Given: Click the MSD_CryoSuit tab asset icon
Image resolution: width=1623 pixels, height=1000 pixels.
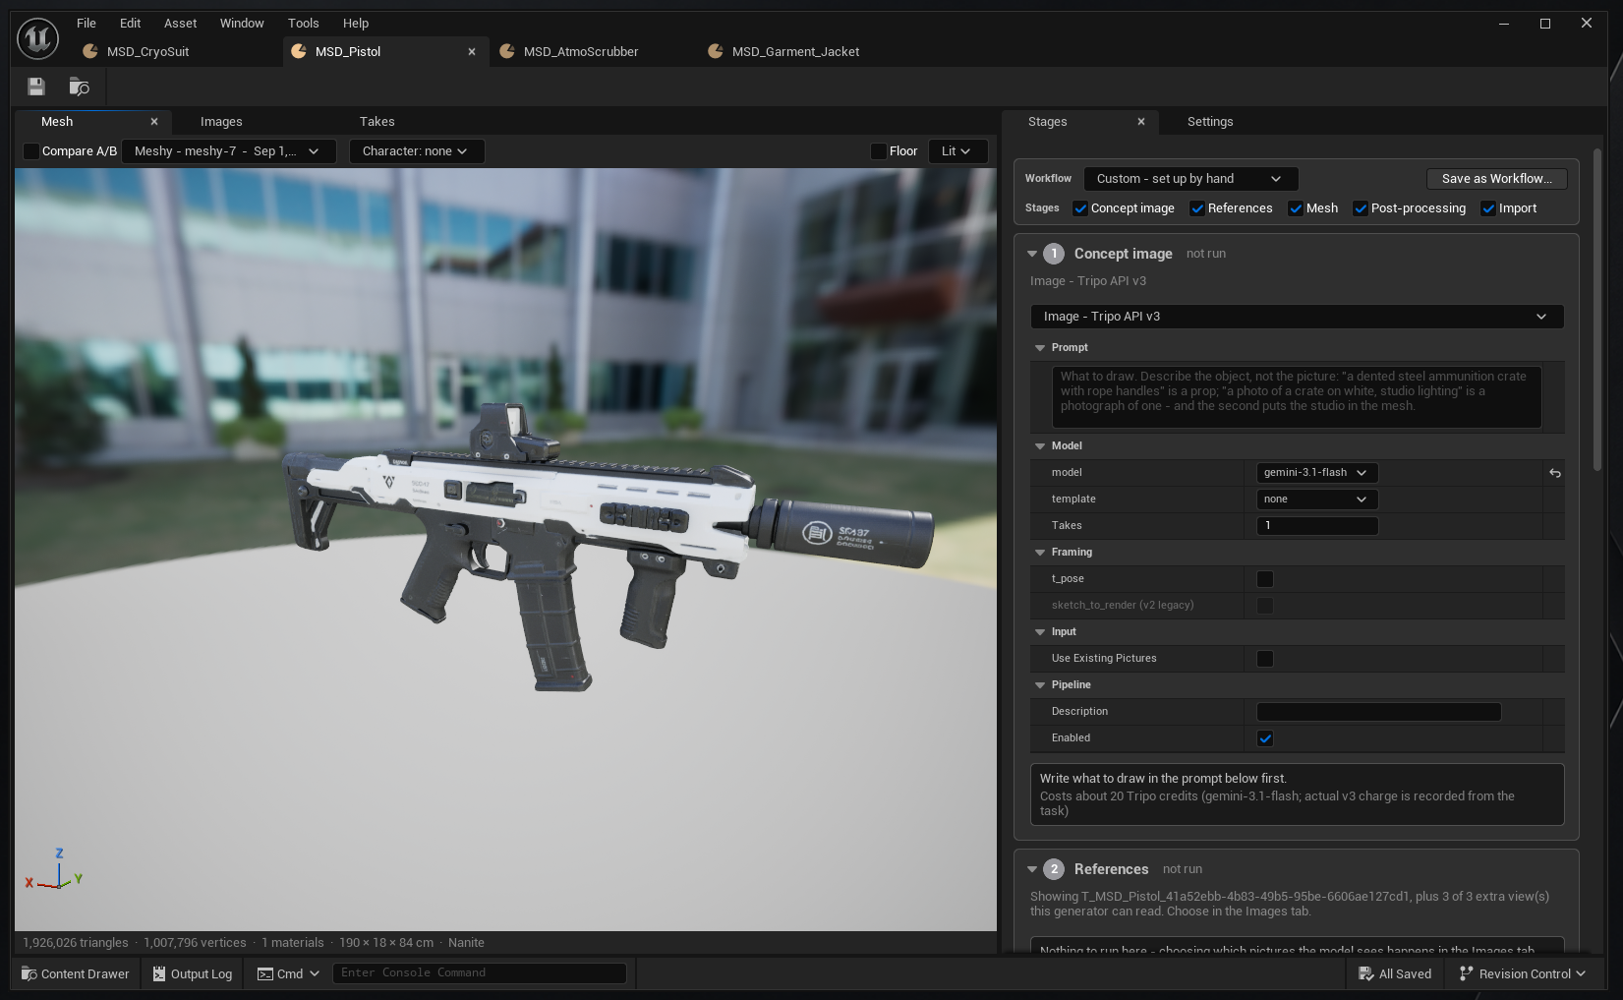Looking at the screenshot, I should 90,51.
